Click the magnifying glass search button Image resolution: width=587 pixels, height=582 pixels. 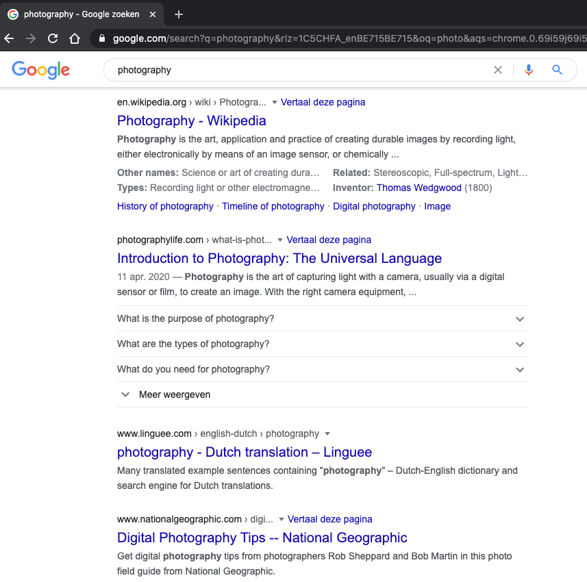point(557,70)
